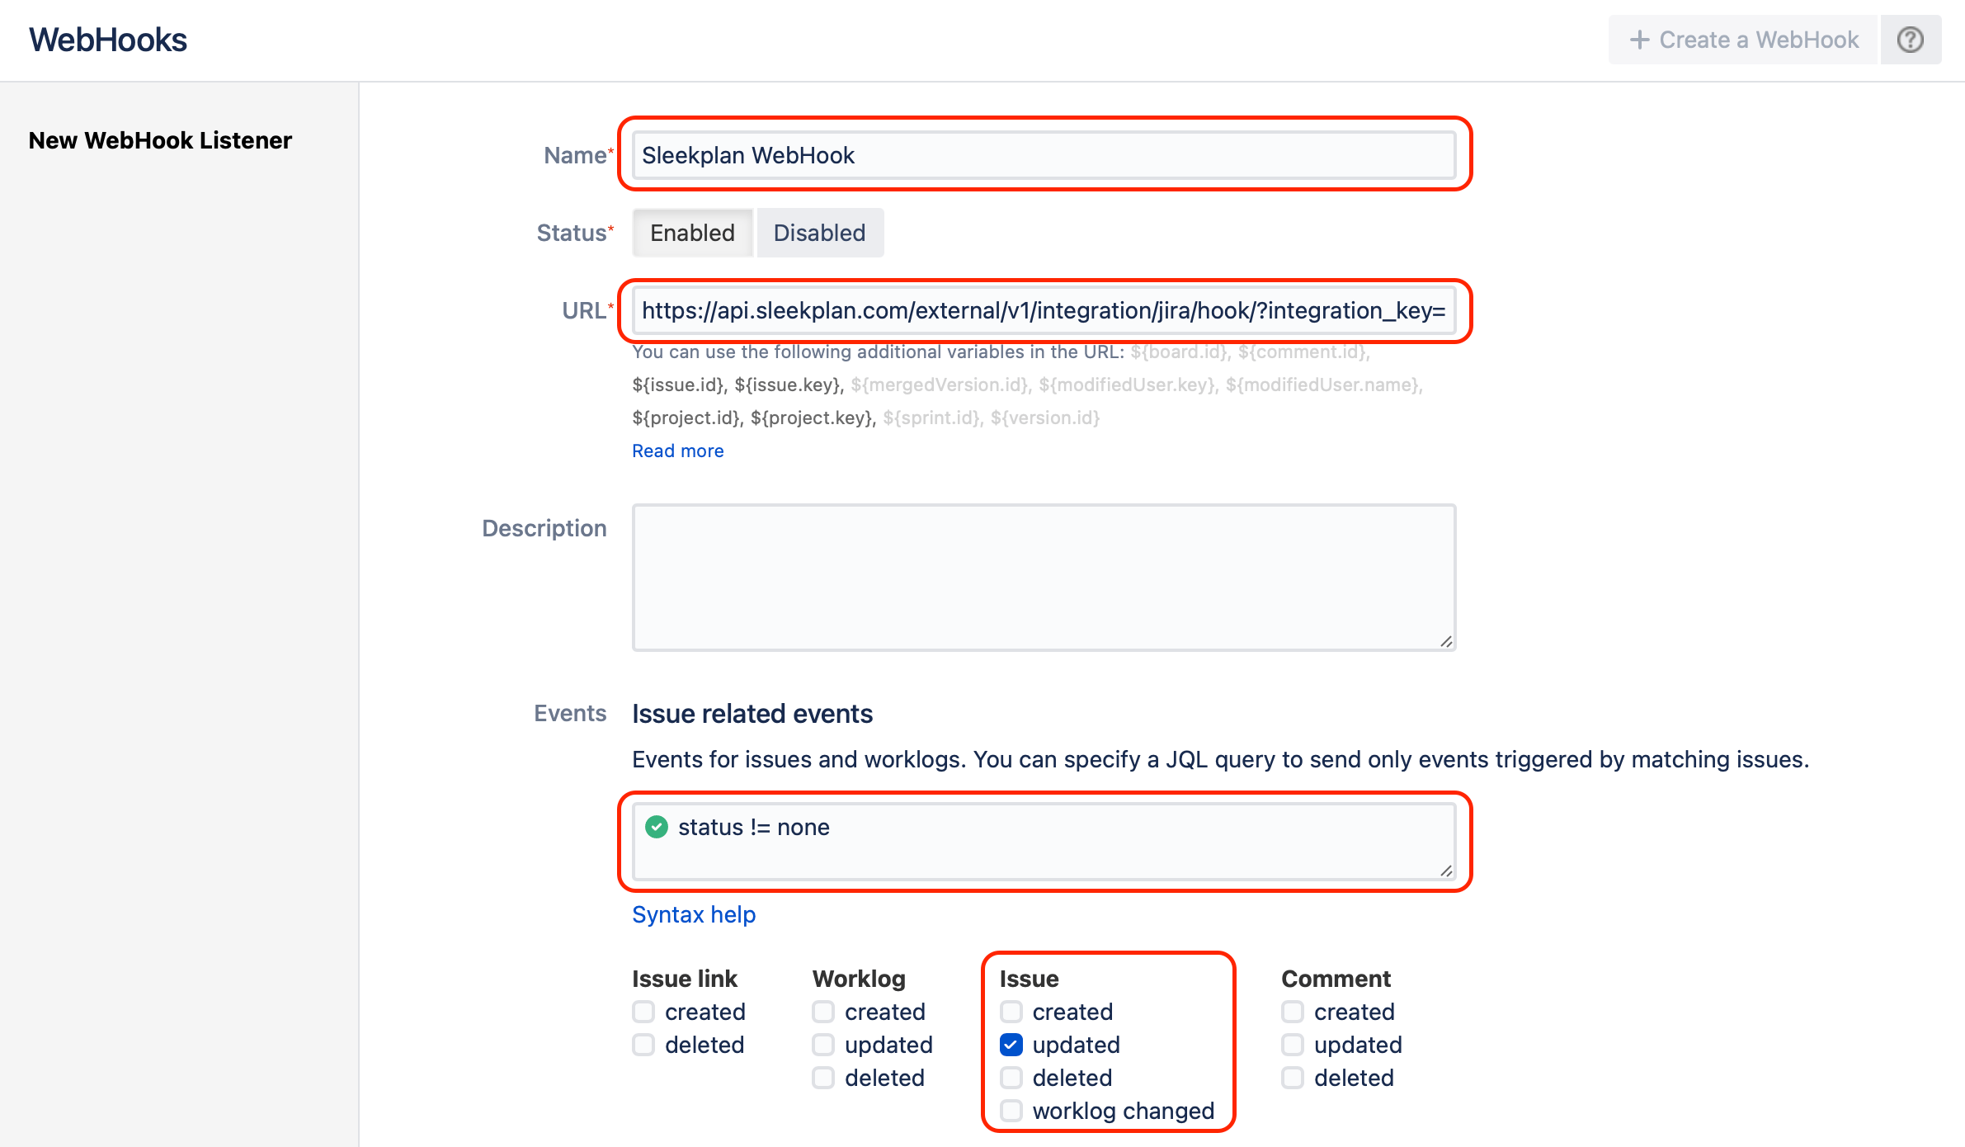The image size is (1965, 1147).
Task: Click the ${project.key} variable text
Action: point(812,418)
